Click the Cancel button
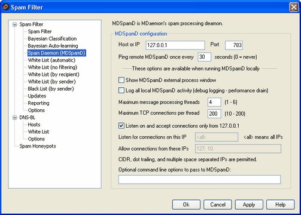 click(x=218, y=205)
